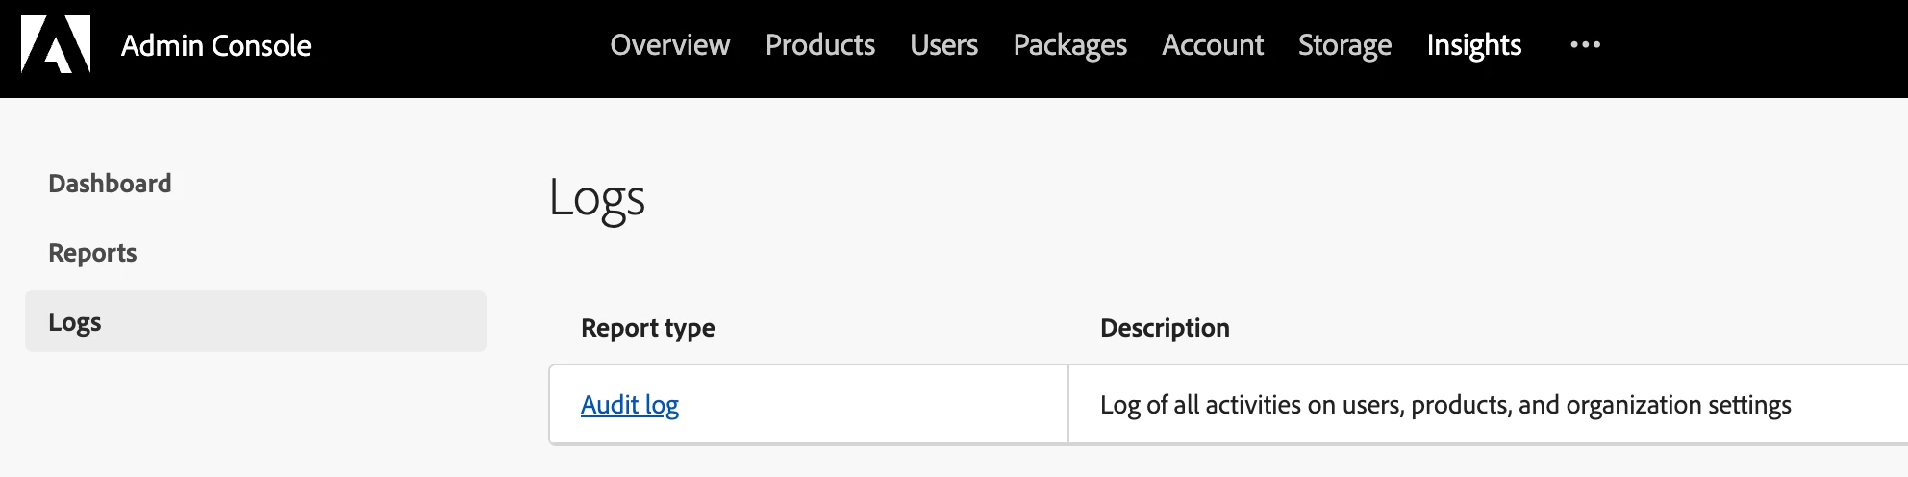
Task: Go to the Overview tab
Action: [670, 44]
